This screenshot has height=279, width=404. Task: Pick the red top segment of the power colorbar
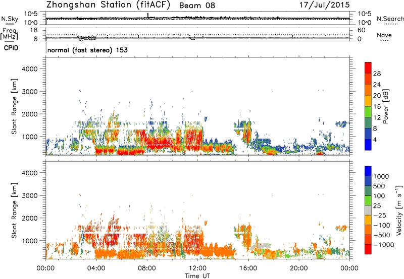[x=368, y=67]
